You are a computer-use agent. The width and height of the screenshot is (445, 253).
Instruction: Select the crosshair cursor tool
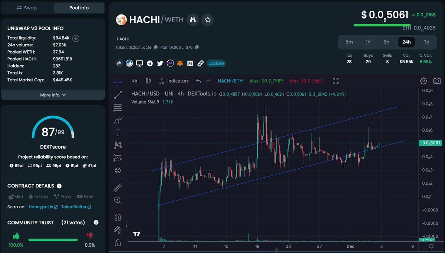pyautogui.click(x=118, y=82)
